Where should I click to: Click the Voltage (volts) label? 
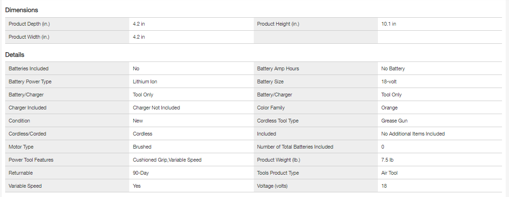(x=274, y=186)
